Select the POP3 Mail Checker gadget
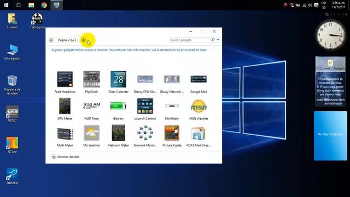Viewport: 350px width, 197px height. (x=199, y=136)
